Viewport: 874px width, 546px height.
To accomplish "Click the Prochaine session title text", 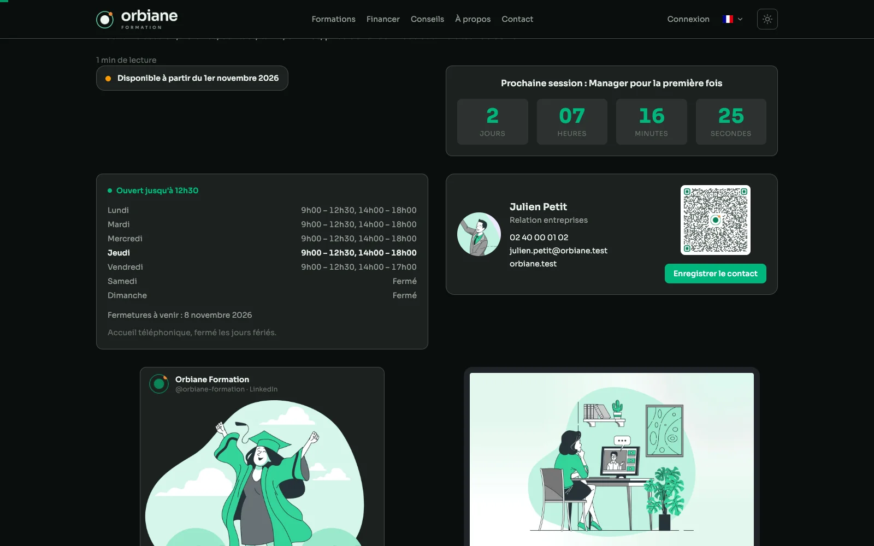I will pyautogui.click(x=611, y=83).
